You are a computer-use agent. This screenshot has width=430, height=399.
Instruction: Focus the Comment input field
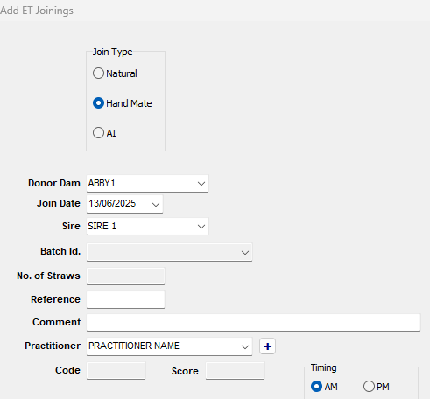click(253, 323)
